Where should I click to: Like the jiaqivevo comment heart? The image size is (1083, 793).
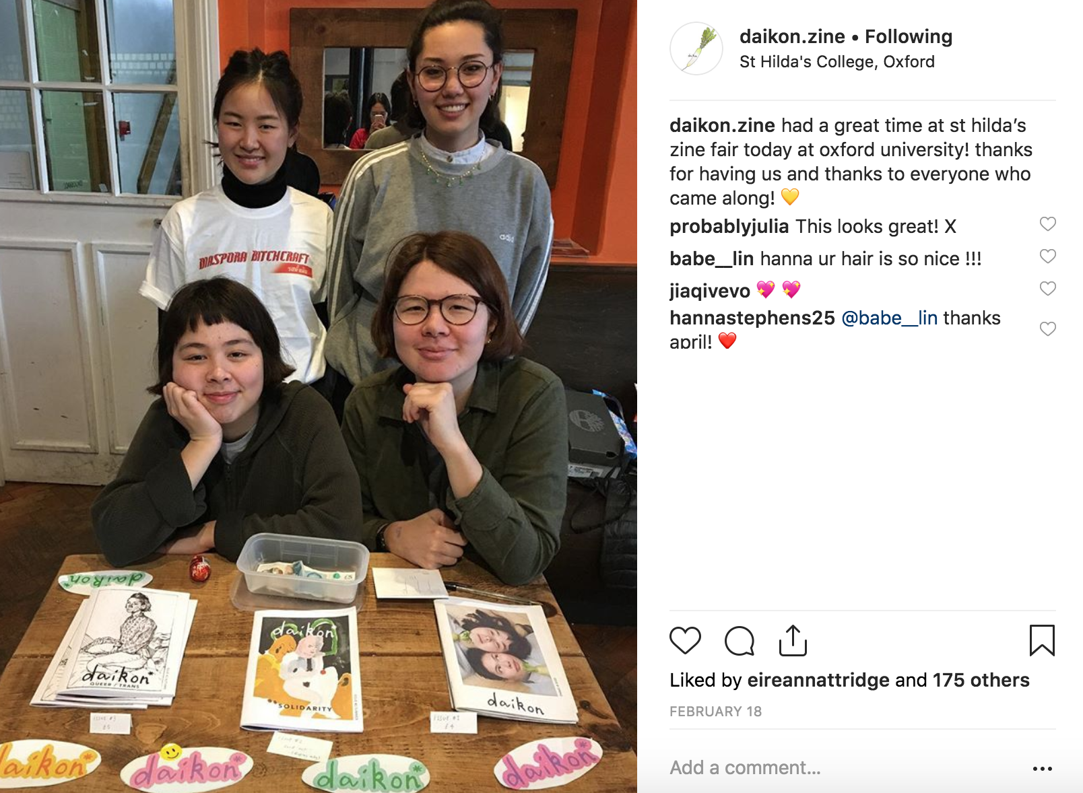[x=1047, y=288]
